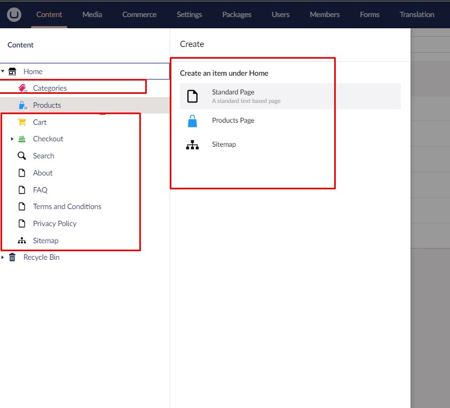
Task: Create a Standard Page under Home
Action: [233, 95]
